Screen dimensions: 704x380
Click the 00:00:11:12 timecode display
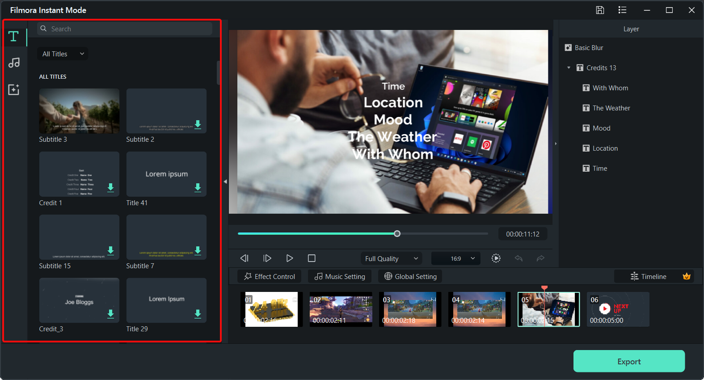523,234
